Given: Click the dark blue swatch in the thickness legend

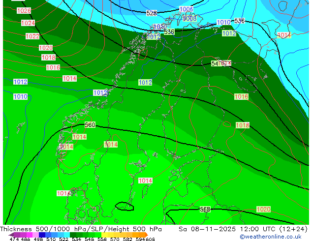Looking at the screenshot, I should (x=42, y=235).
